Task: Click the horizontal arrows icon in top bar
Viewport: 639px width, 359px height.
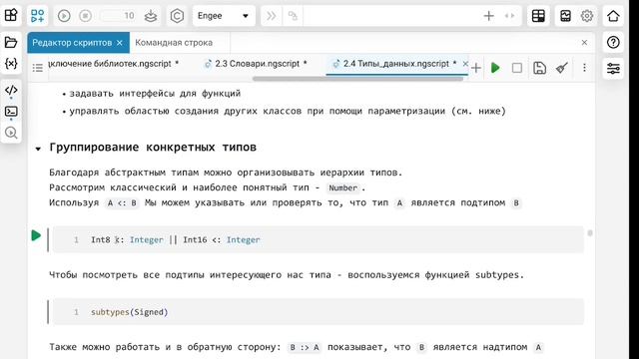Action: tap(509, 16)
